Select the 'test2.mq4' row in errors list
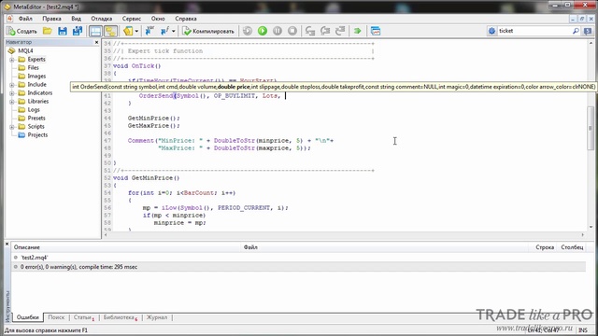The width and height of the screenshot is (598, 336). [x=299, y=258]
